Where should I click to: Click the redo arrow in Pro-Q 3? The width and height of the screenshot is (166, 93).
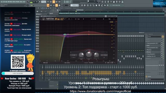pos(72,19)
